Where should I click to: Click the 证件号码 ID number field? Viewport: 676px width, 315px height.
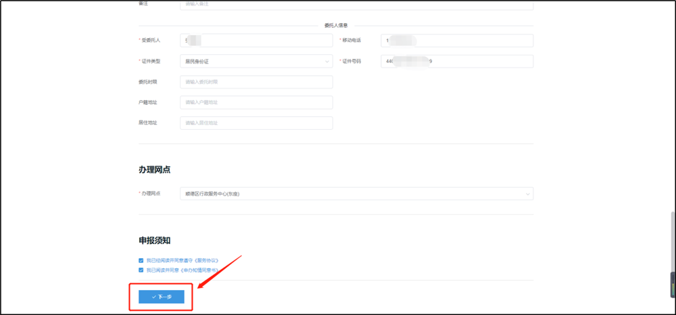coord(457,62)
